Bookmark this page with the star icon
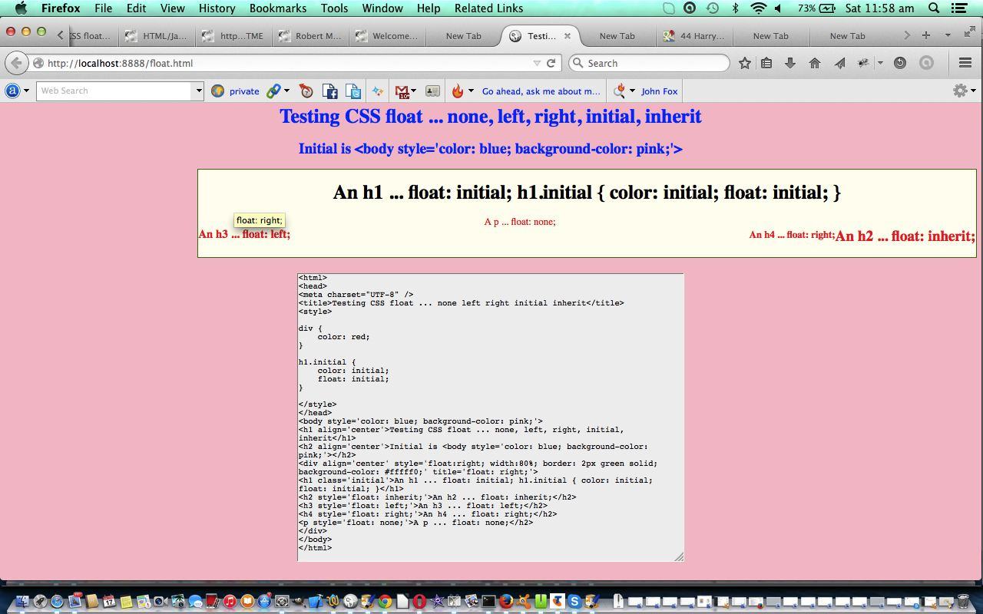 (745, 63)
